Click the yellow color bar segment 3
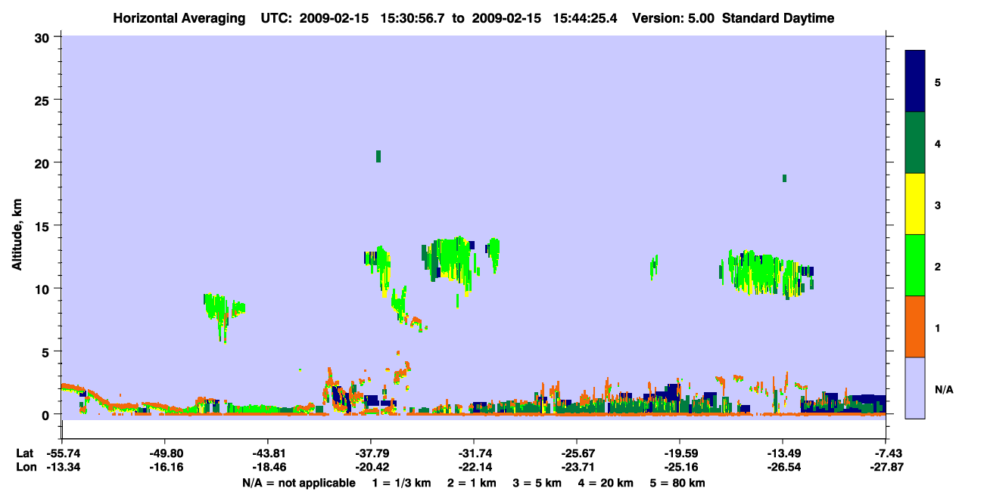 tap(915, 204)
